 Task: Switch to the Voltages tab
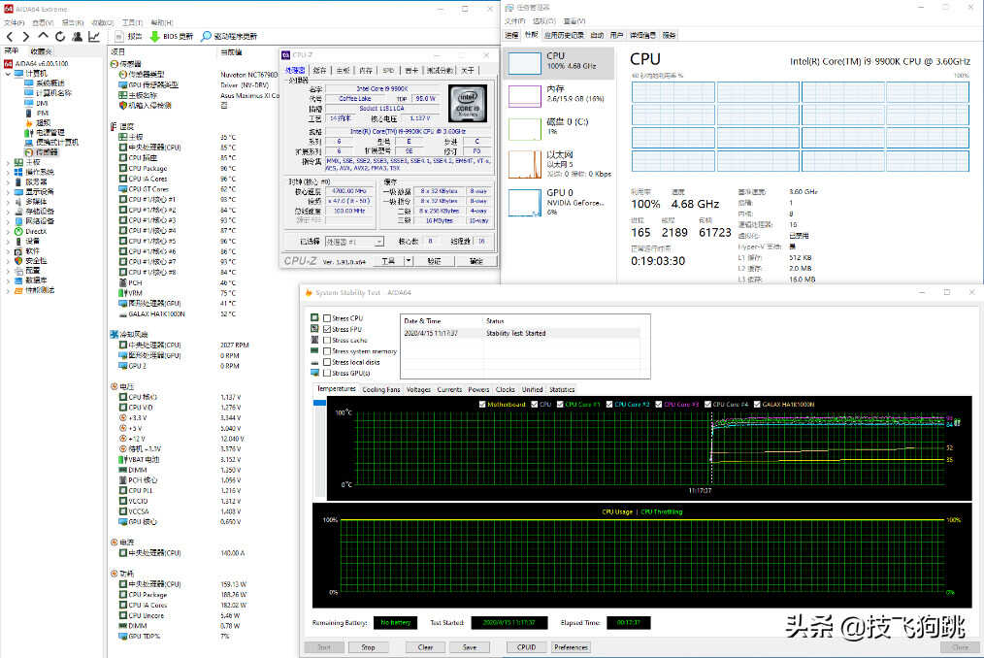point(418,390)
